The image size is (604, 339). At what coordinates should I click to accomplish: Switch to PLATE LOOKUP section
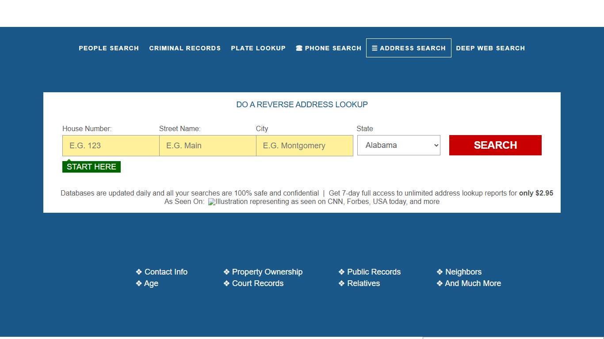point(258,48)
